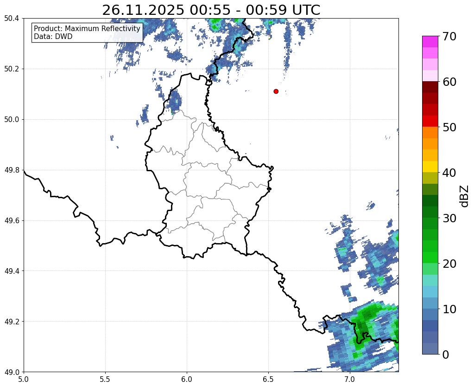Click the latitude axis label 49.2
474x387 pixels.
(x=12, y=321)
